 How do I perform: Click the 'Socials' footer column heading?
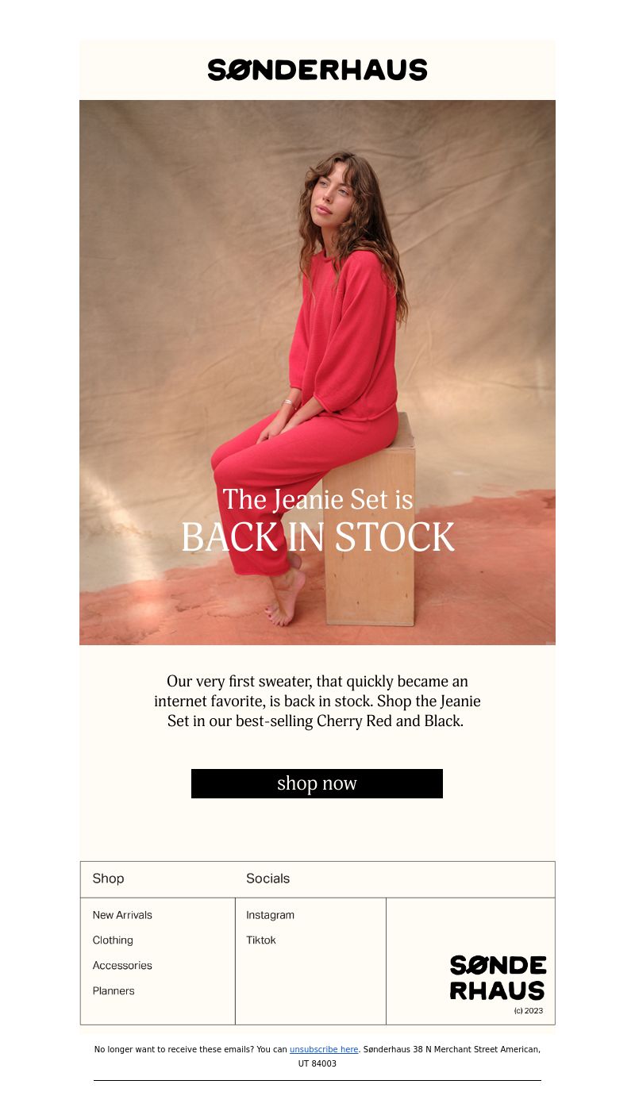click(267, 879)
